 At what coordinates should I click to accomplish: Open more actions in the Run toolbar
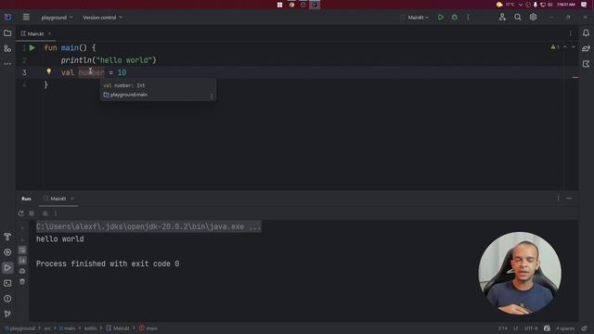click(x=56, y=213)
